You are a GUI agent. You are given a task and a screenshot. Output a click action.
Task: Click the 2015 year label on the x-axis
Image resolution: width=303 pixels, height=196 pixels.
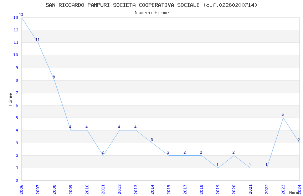[x=169, y=190]
